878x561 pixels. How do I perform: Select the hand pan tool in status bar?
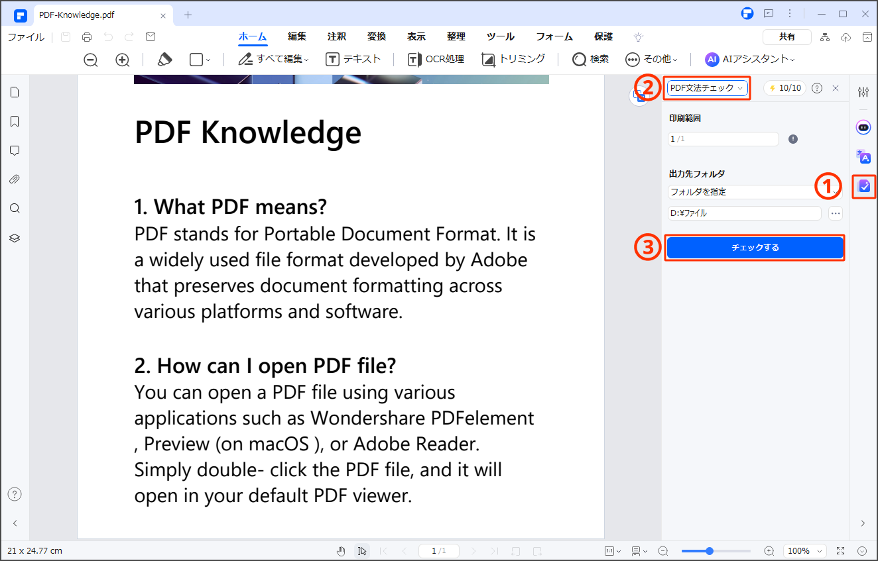point(342,551)
